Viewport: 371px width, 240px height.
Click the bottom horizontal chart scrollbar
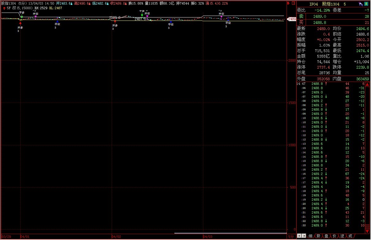point(230,233)
